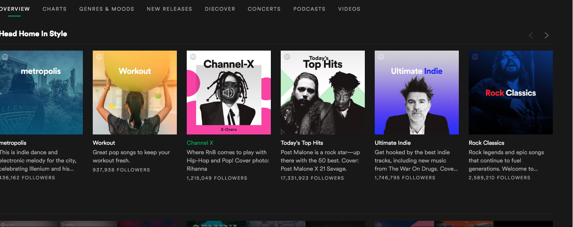Viewport: 573px width, 227px height.
Task: Open the Channel X playlist title link
Action: coord(200,143)
